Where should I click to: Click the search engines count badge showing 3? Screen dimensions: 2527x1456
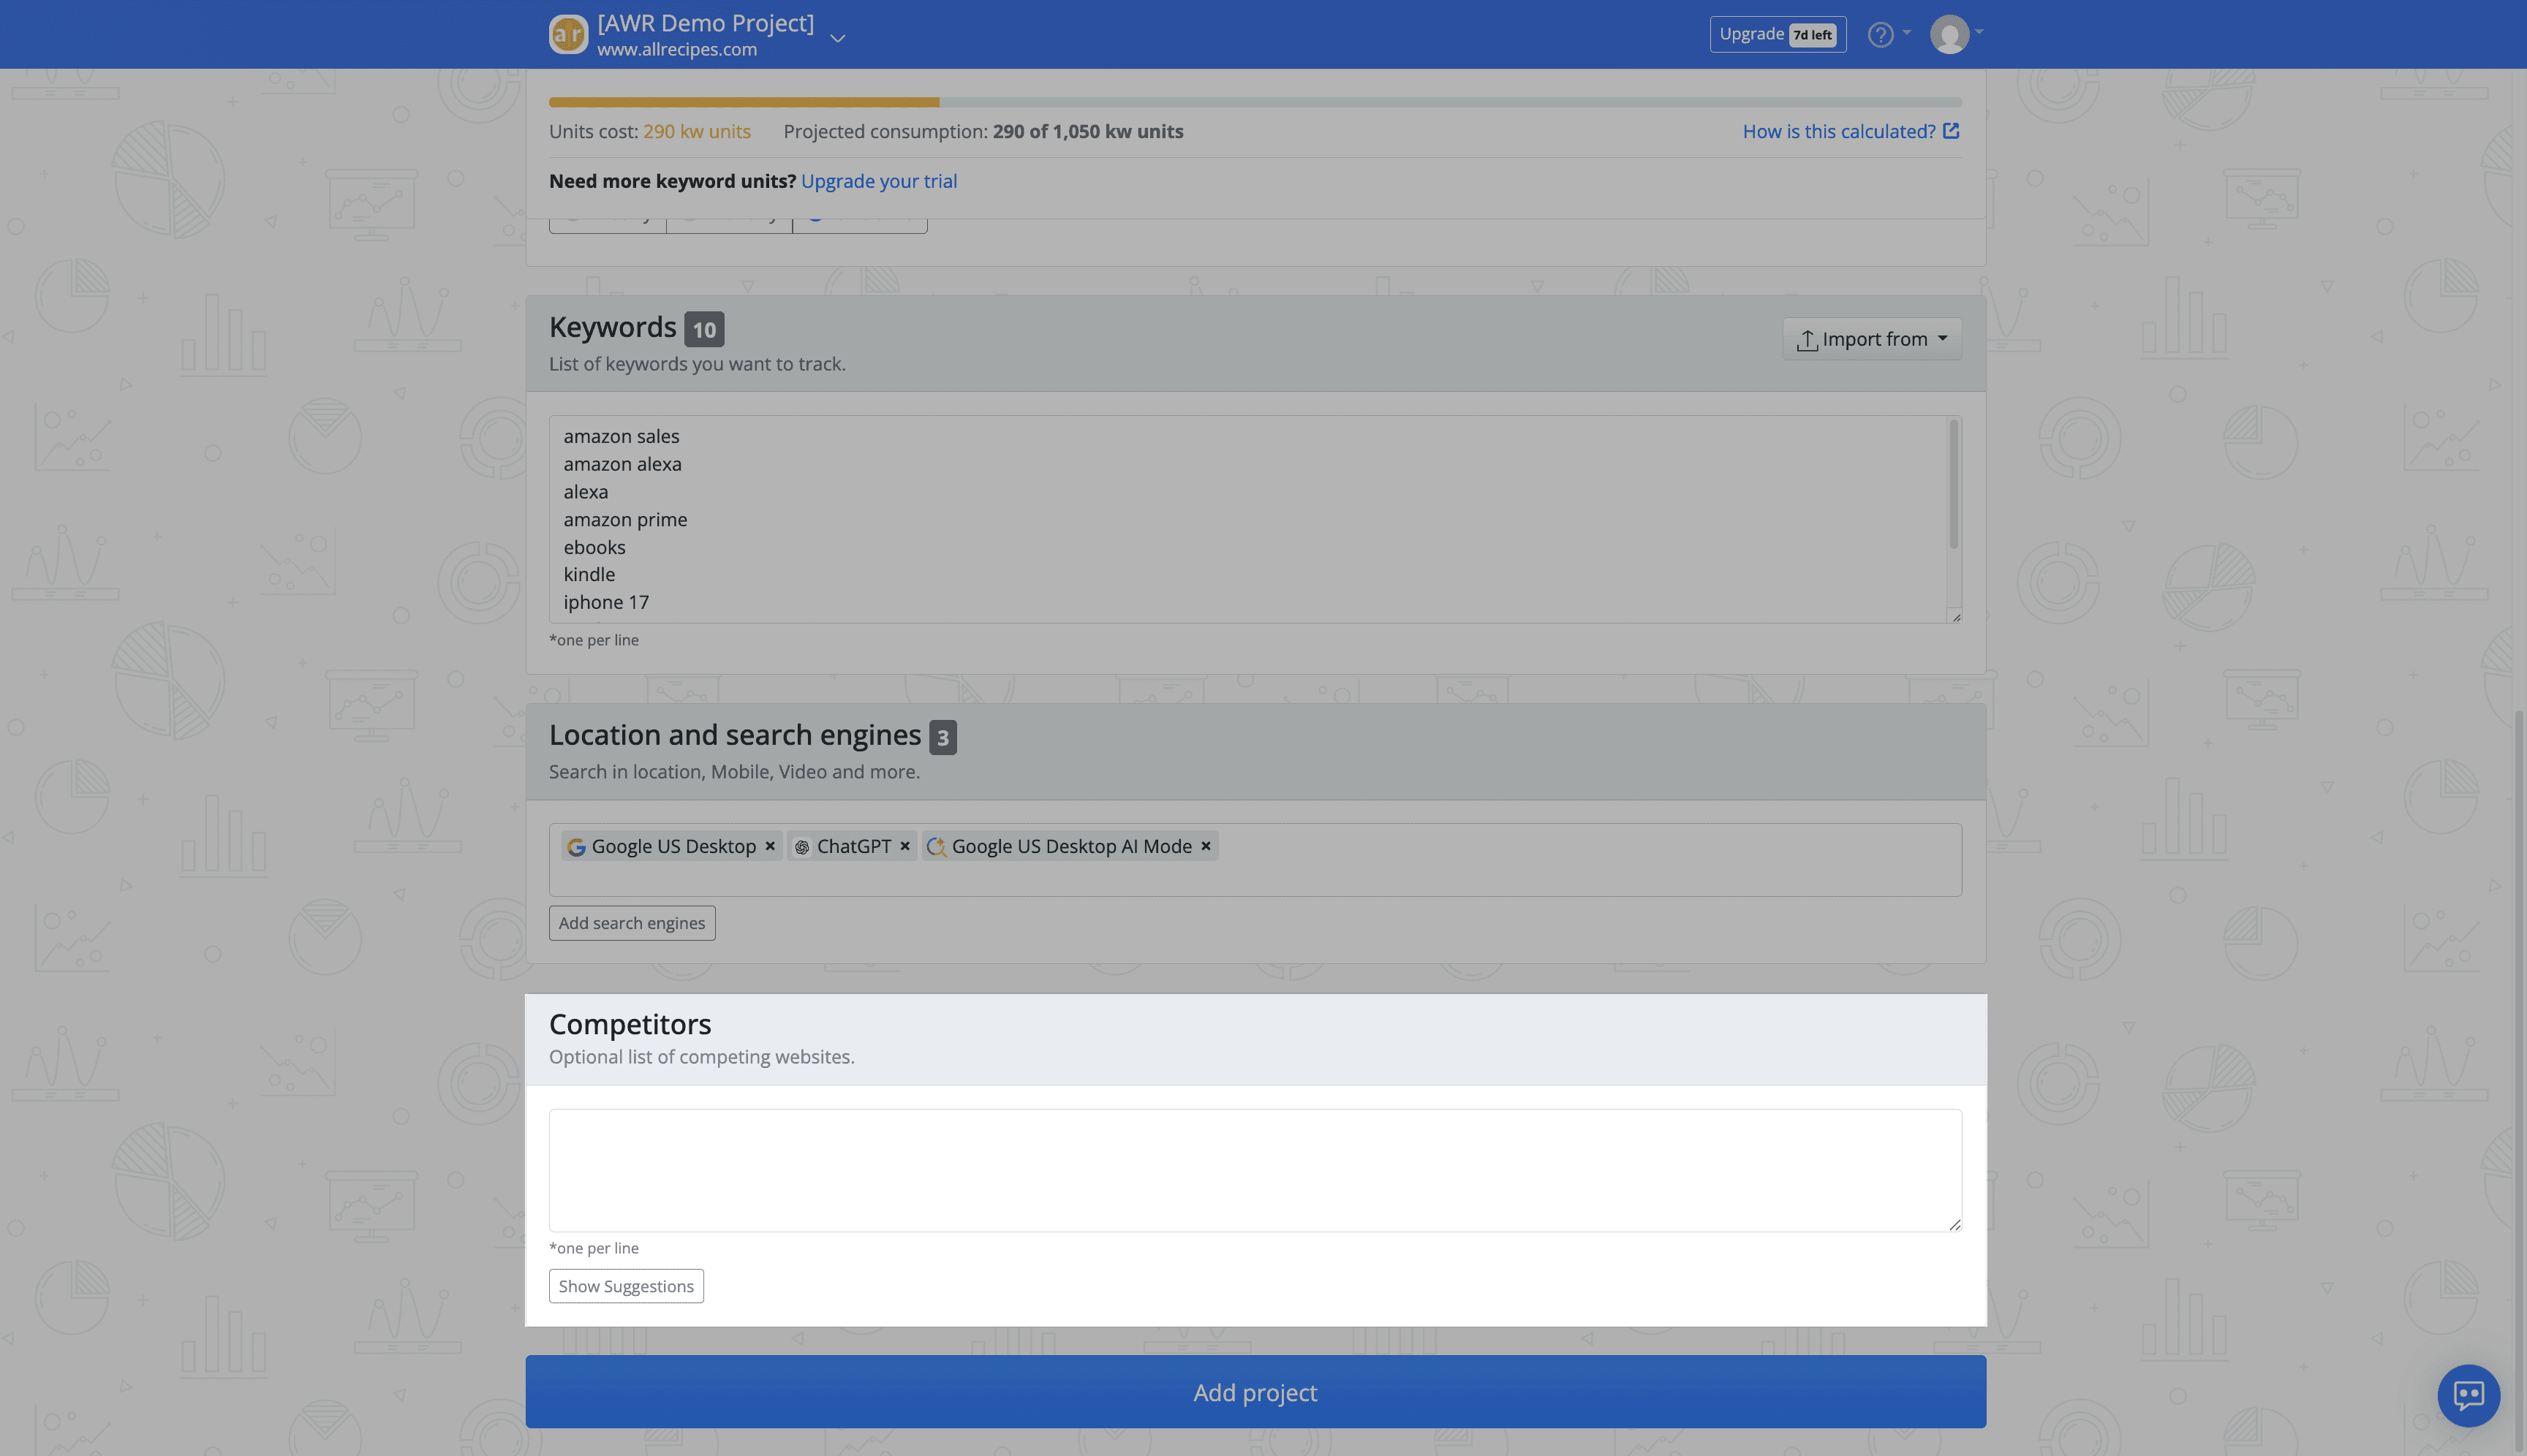tap(943, 737)
